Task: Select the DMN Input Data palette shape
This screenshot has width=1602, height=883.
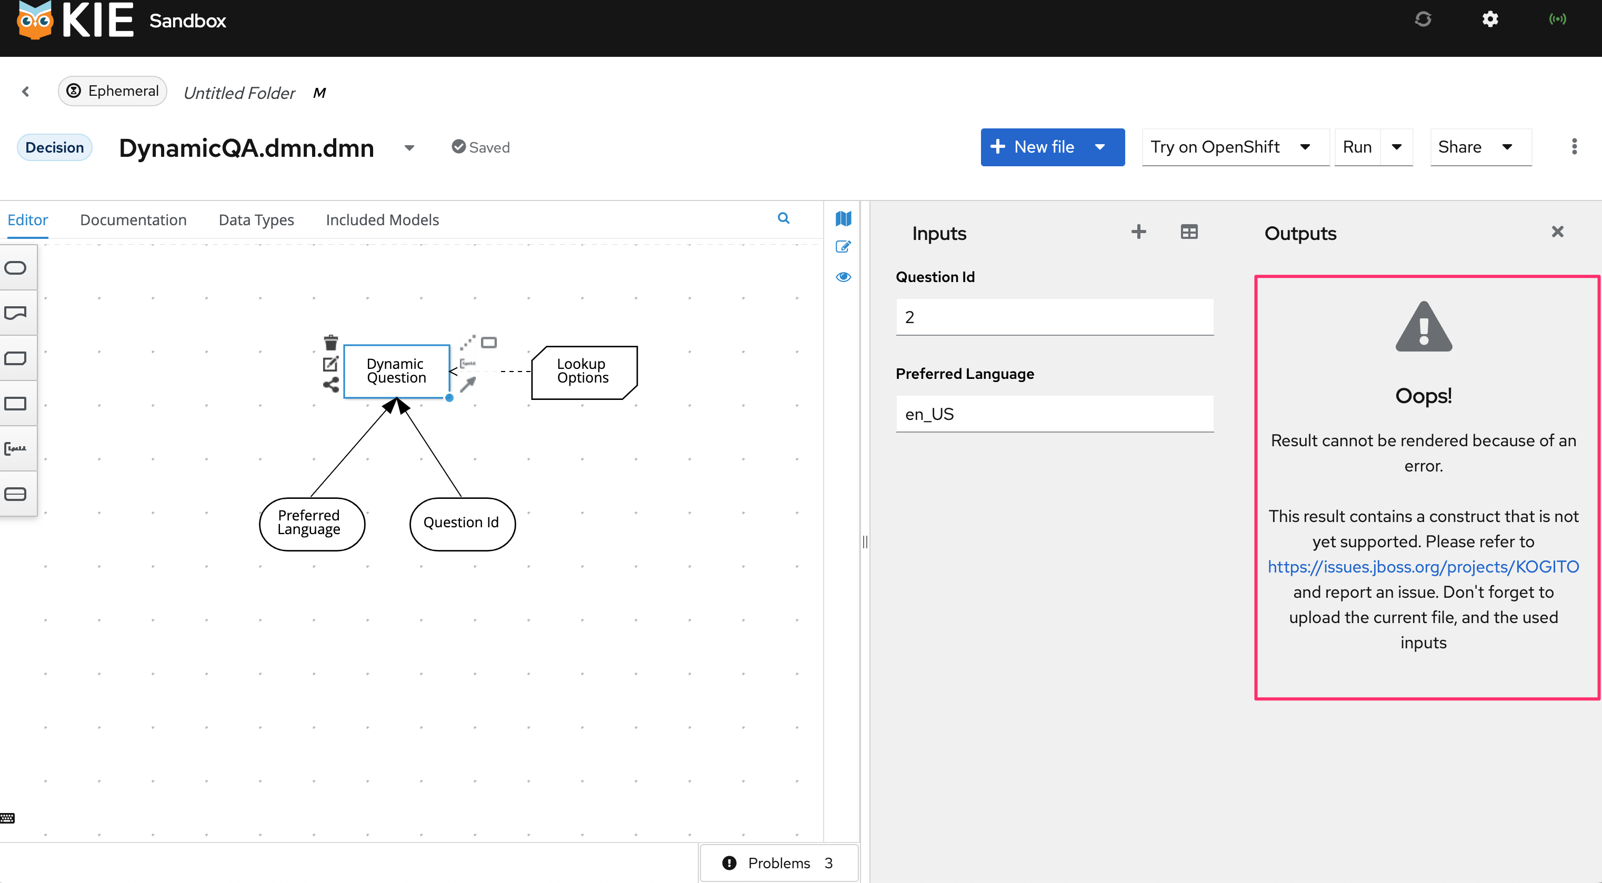Action: (16, 268)
